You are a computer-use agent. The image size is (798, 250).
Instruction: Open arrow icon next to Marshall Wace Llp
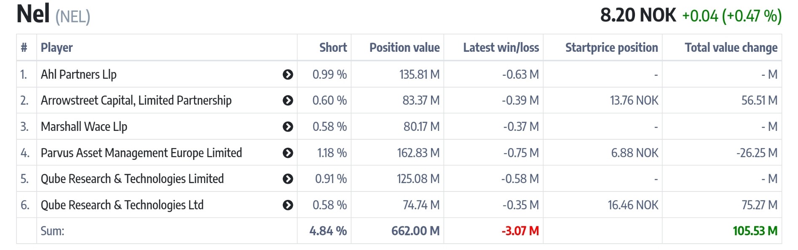coord(288,127)
